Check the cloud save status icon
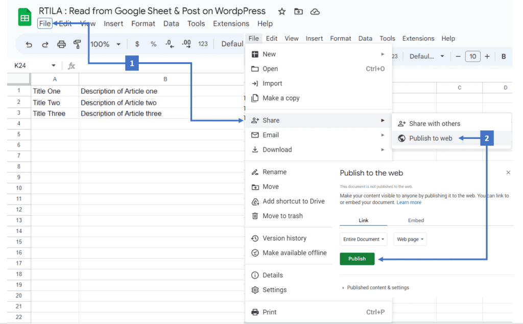 (x=315, y=12)
